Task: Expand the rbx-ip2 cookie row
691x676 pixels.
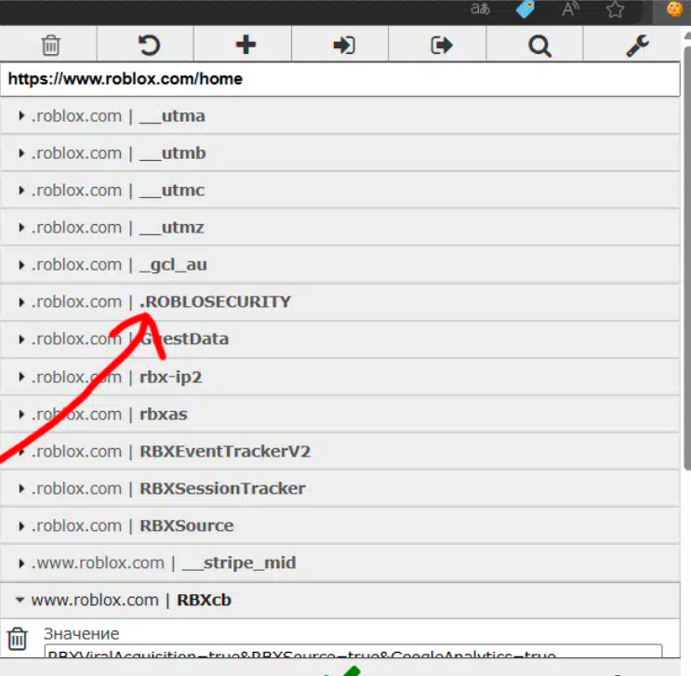Action: [x=339, y=377]
